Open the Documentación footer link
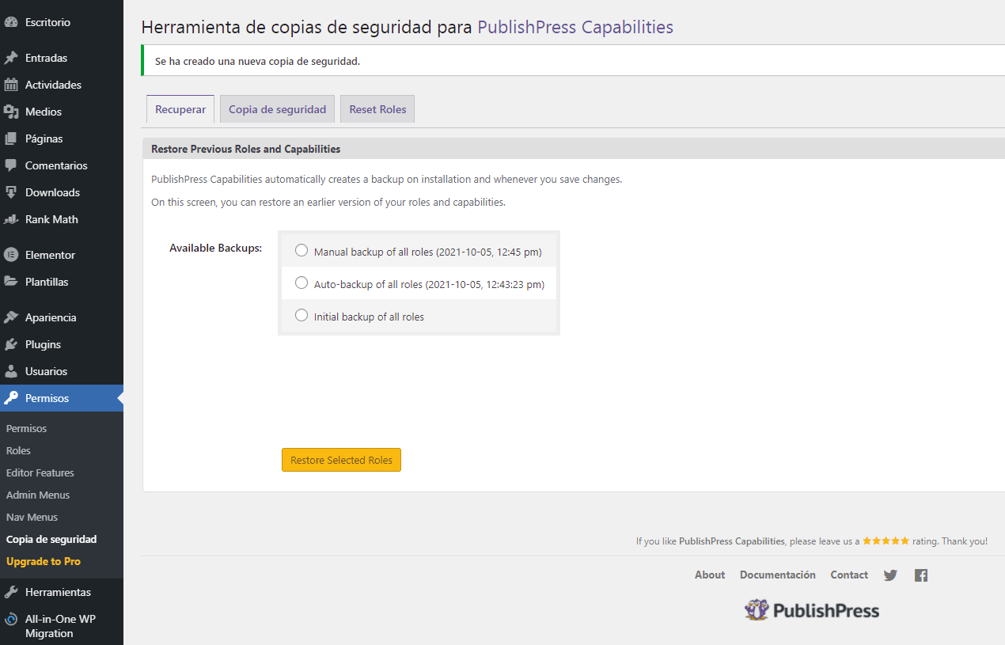Screen dimensions: 1005x645 tap(778, 575)
